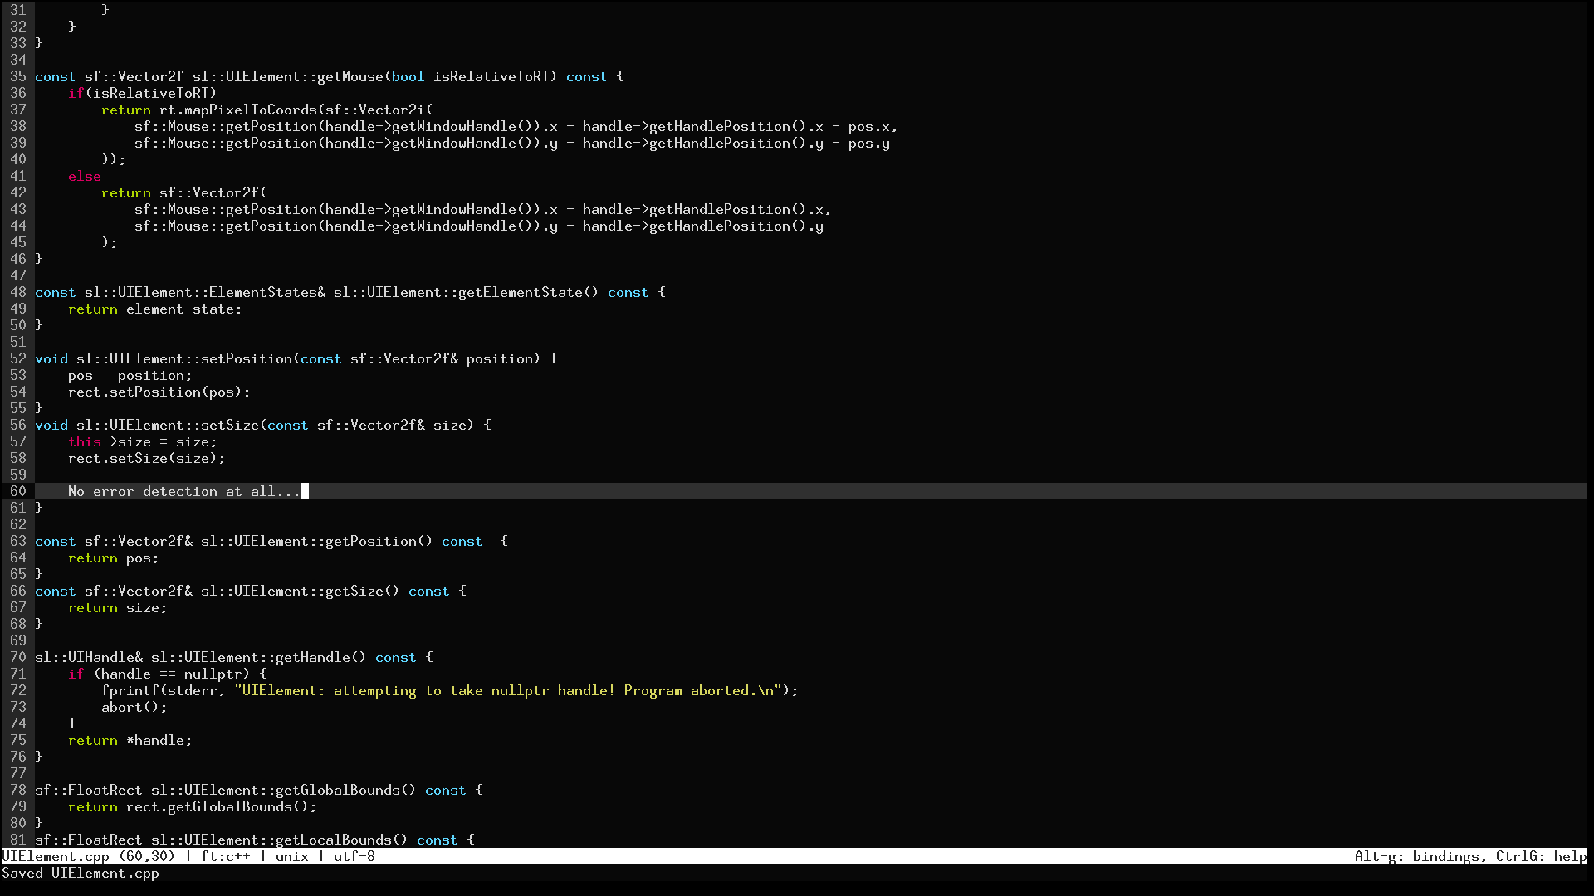This screenshot has height=896, width=1594.
Task: Click the unix line-ending indicator
Action: [x=292, y=856]
